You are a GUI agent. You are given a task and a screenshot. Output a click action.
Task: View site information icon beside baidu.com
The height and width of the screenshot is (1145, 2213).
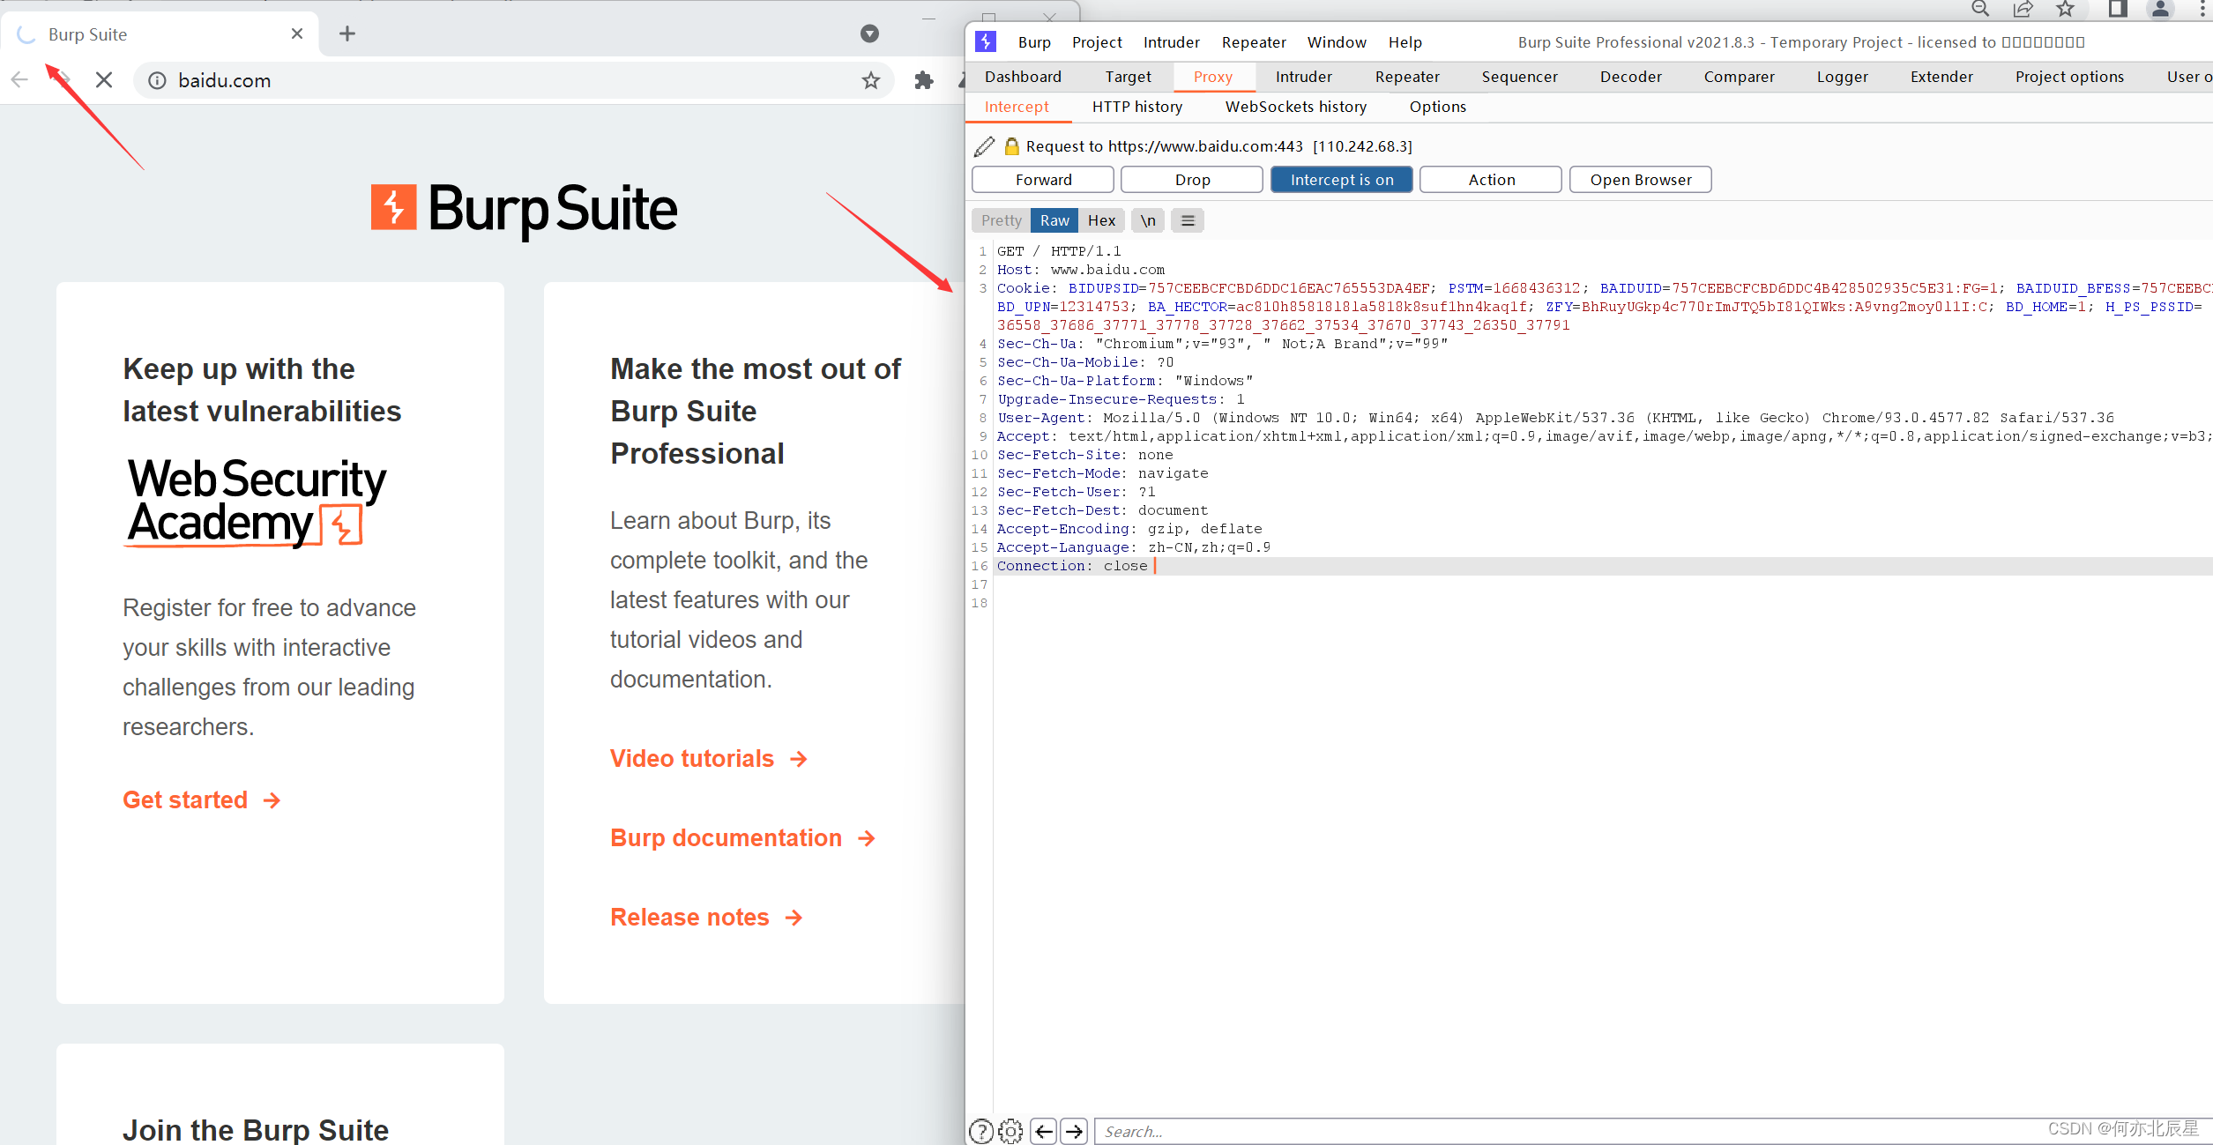click(x=157, y=80)
